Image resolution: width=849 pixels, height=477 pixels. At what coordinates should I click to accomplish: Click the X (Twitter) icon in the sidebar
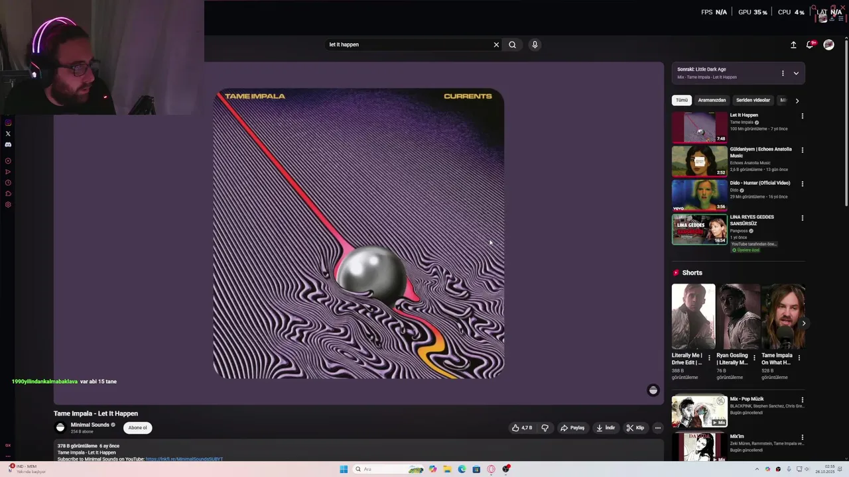8,133
